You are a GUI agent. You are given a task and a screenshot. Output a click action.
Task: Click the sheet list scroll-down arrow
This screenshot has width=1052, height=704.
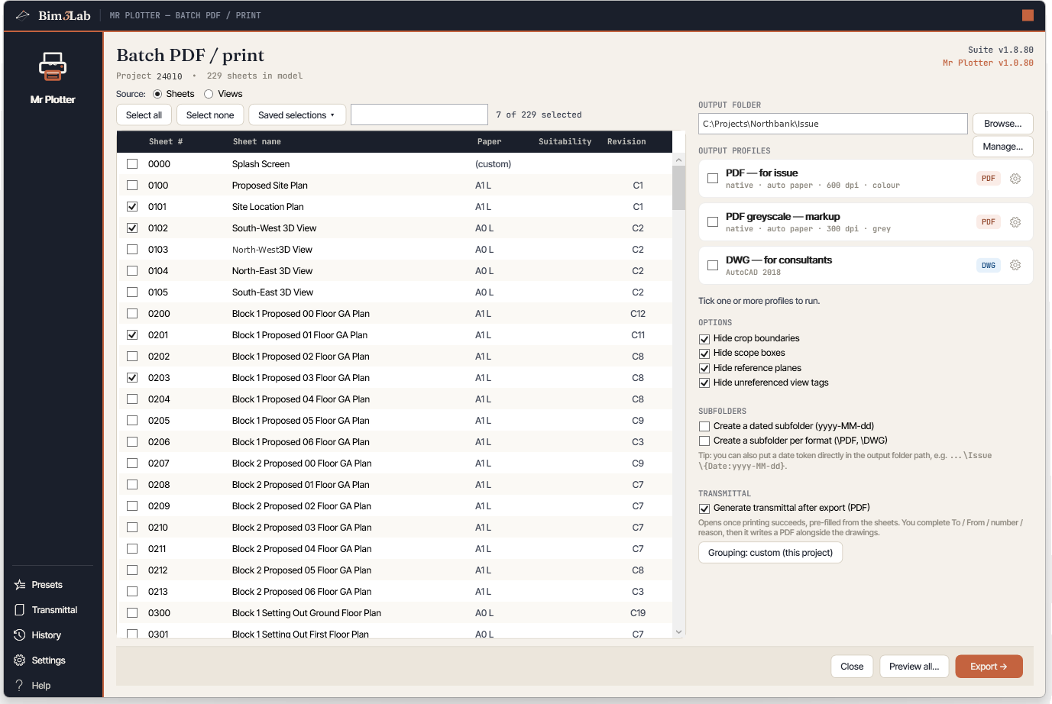(x=678, y=631)
